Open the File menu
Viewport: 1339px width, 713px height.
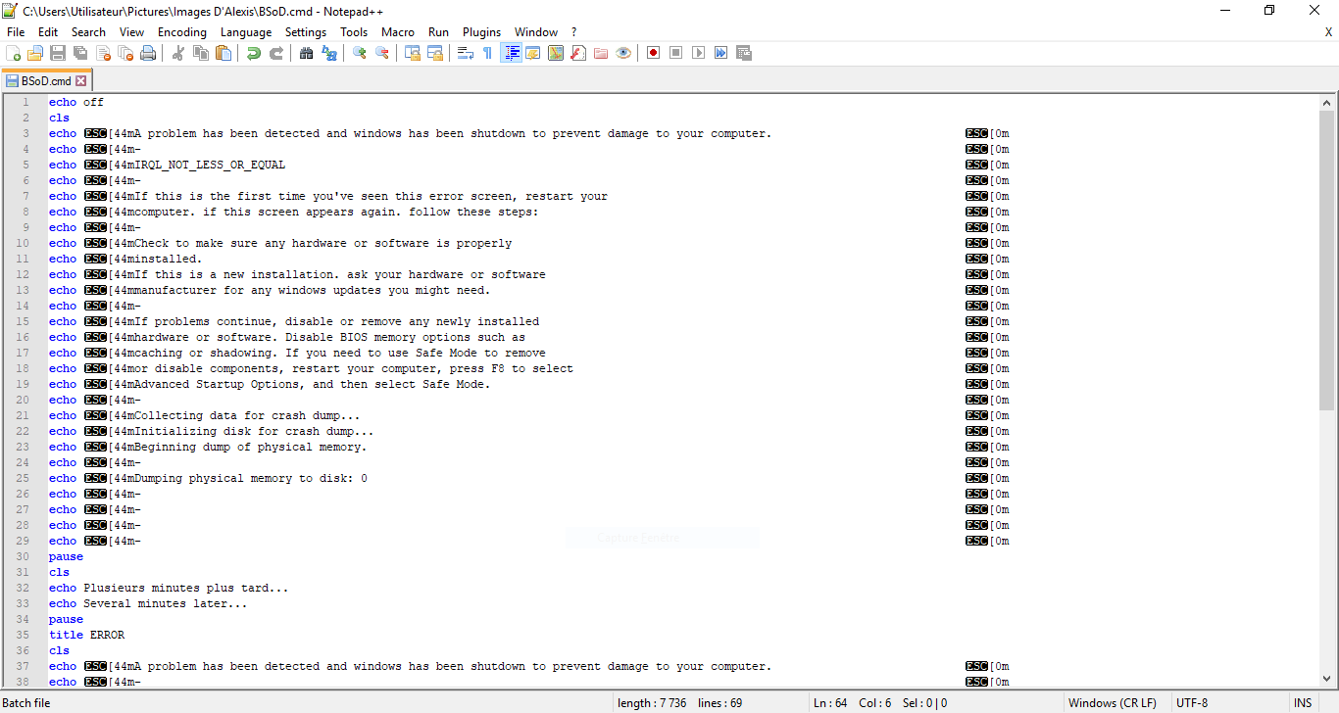coord(16,32)
